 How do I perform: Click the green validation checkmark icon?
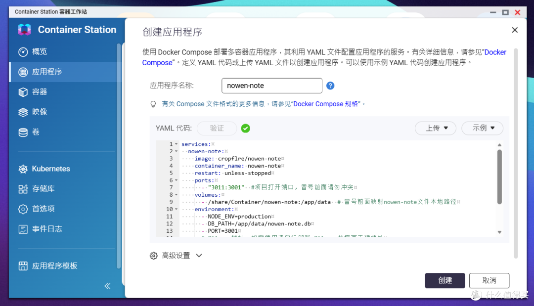(245, 129)
